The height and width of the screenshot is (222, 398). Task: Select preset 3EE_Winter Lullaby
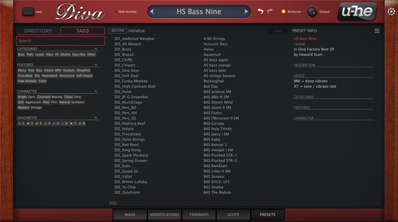pos(131,182)
